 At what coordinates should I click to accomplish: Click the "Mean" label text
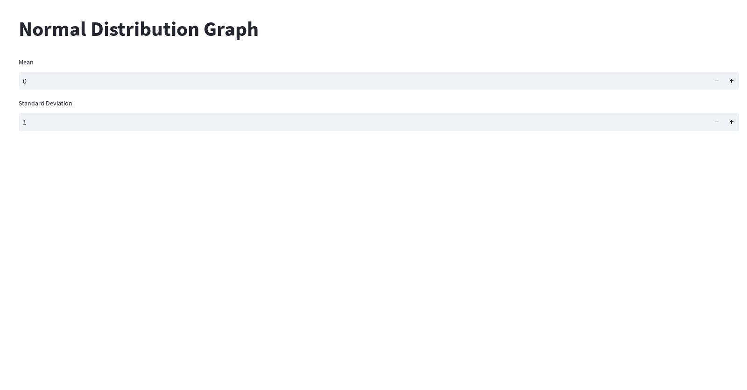tap(26, 62)
